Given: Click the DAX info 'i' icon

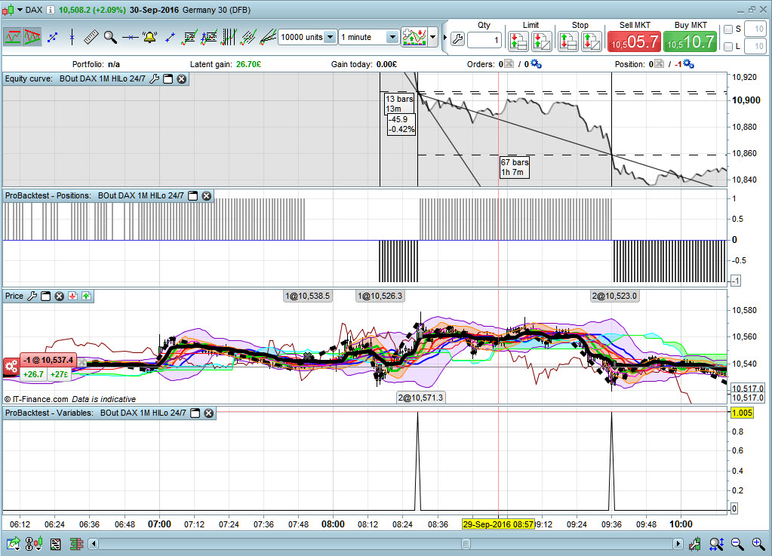Looking at the screenshot, I should (51, 10).
